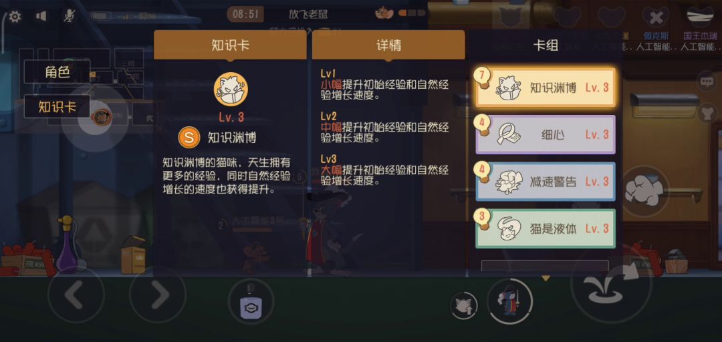Choose the 减速警告 card
The height and width of the screenshot is (342, 722).
(546, 182)
